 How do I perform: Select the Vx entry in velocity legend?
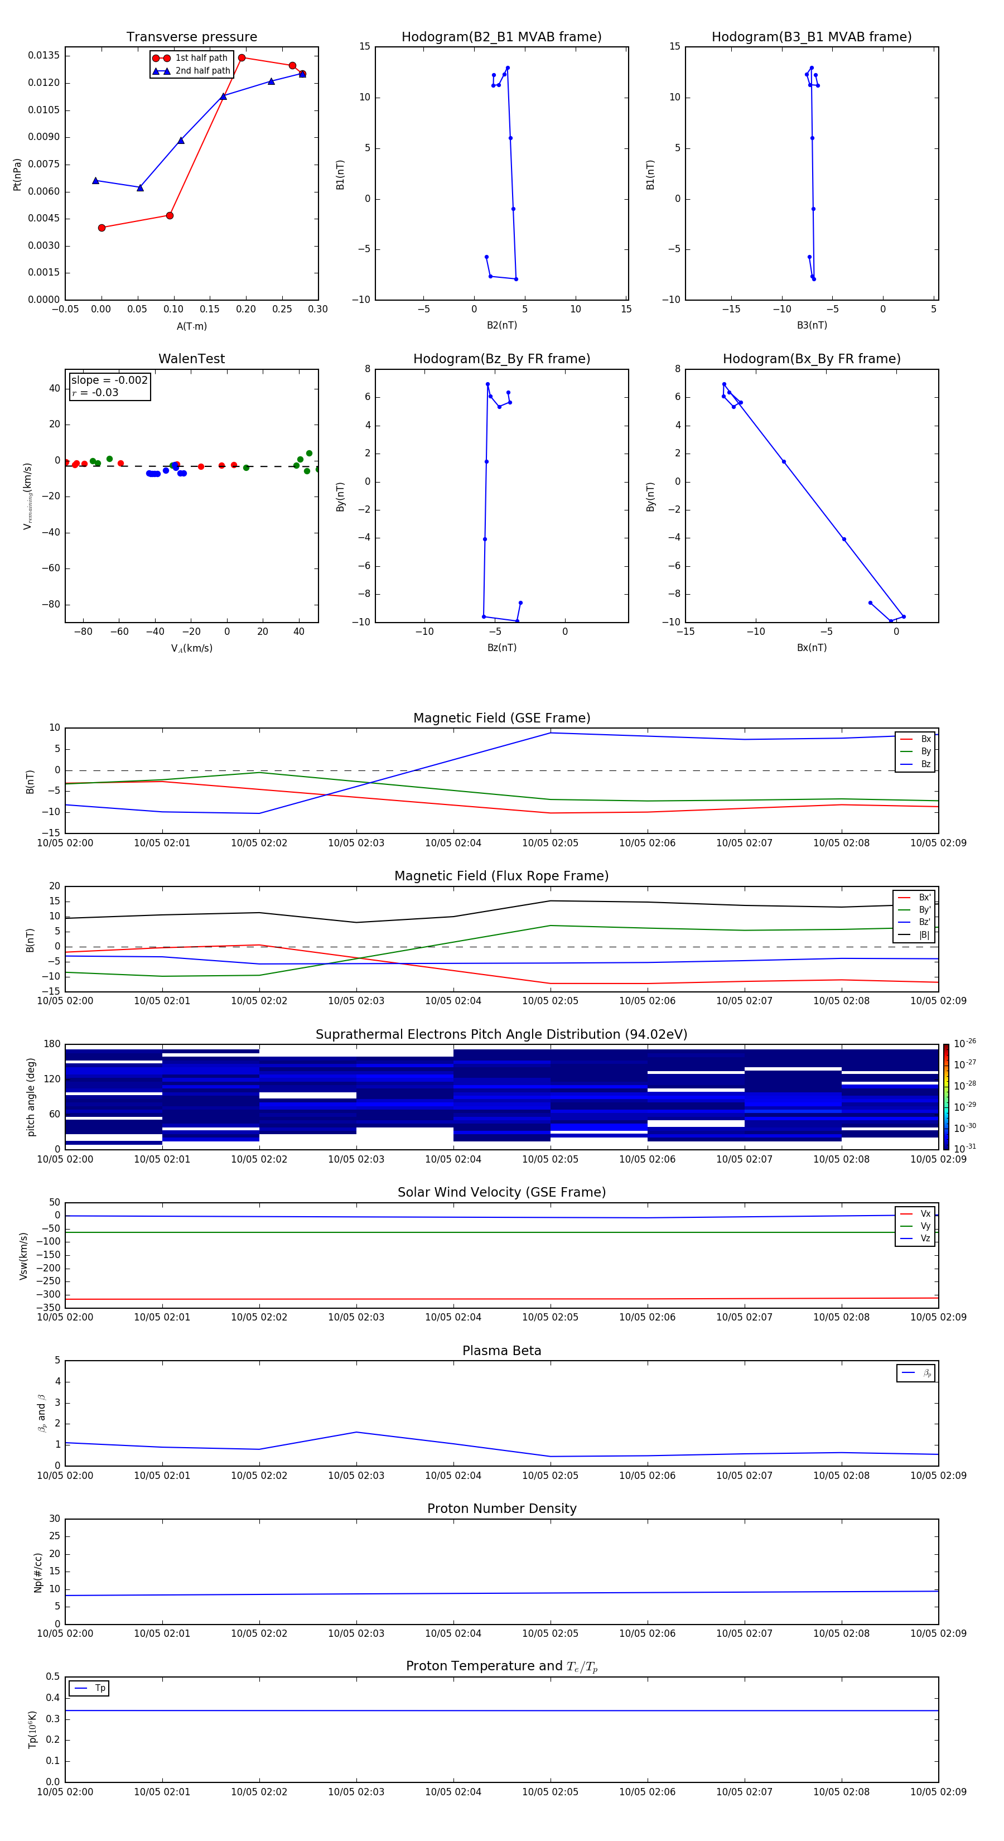(915, 1215)
